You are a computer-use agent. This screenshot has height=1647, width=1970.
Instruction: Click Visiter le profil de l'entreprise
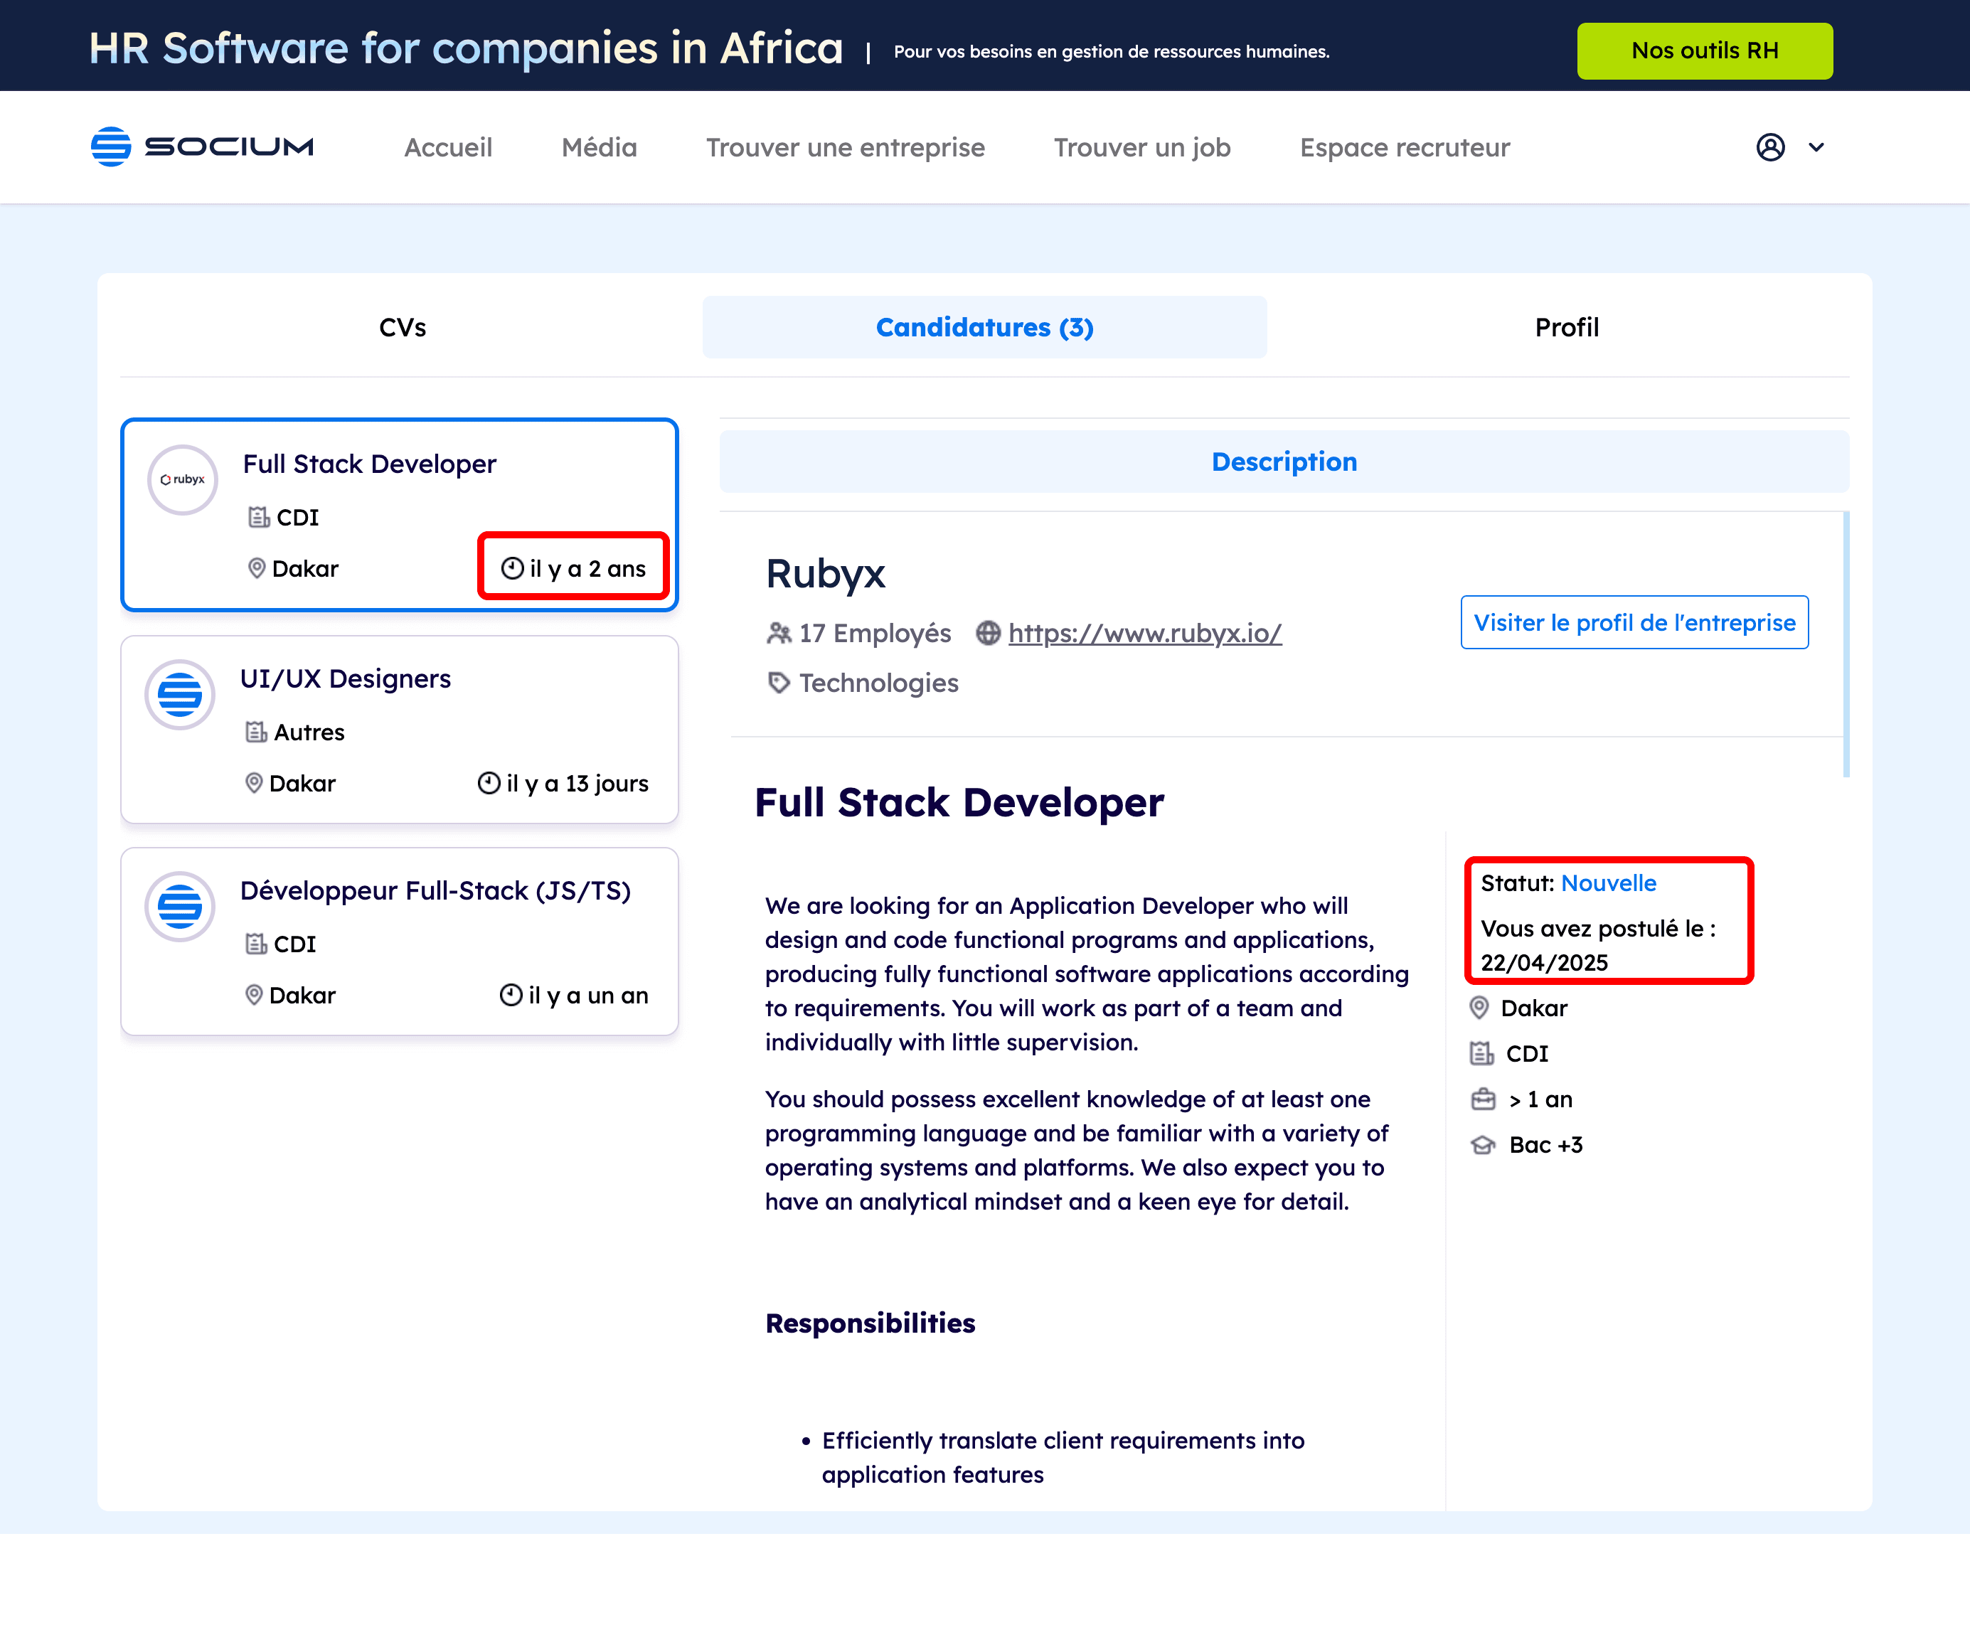[1634, 622]
